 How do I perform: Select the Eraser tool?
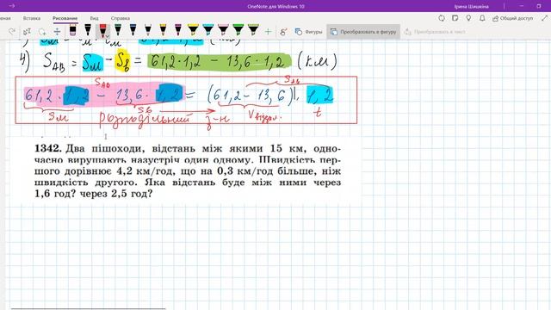pyautogui.click(x=72, y=31)
